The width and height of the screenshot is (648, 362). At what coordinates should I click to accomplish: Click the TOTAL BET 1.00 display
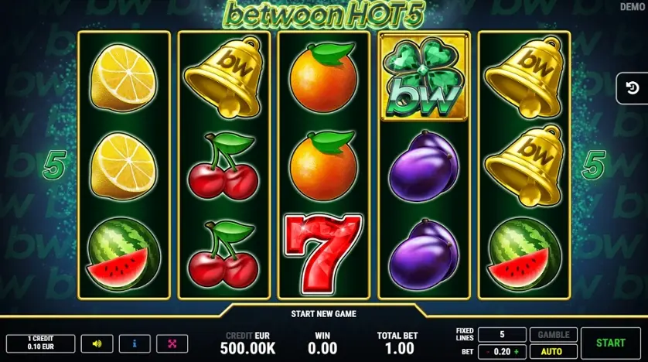397,343
